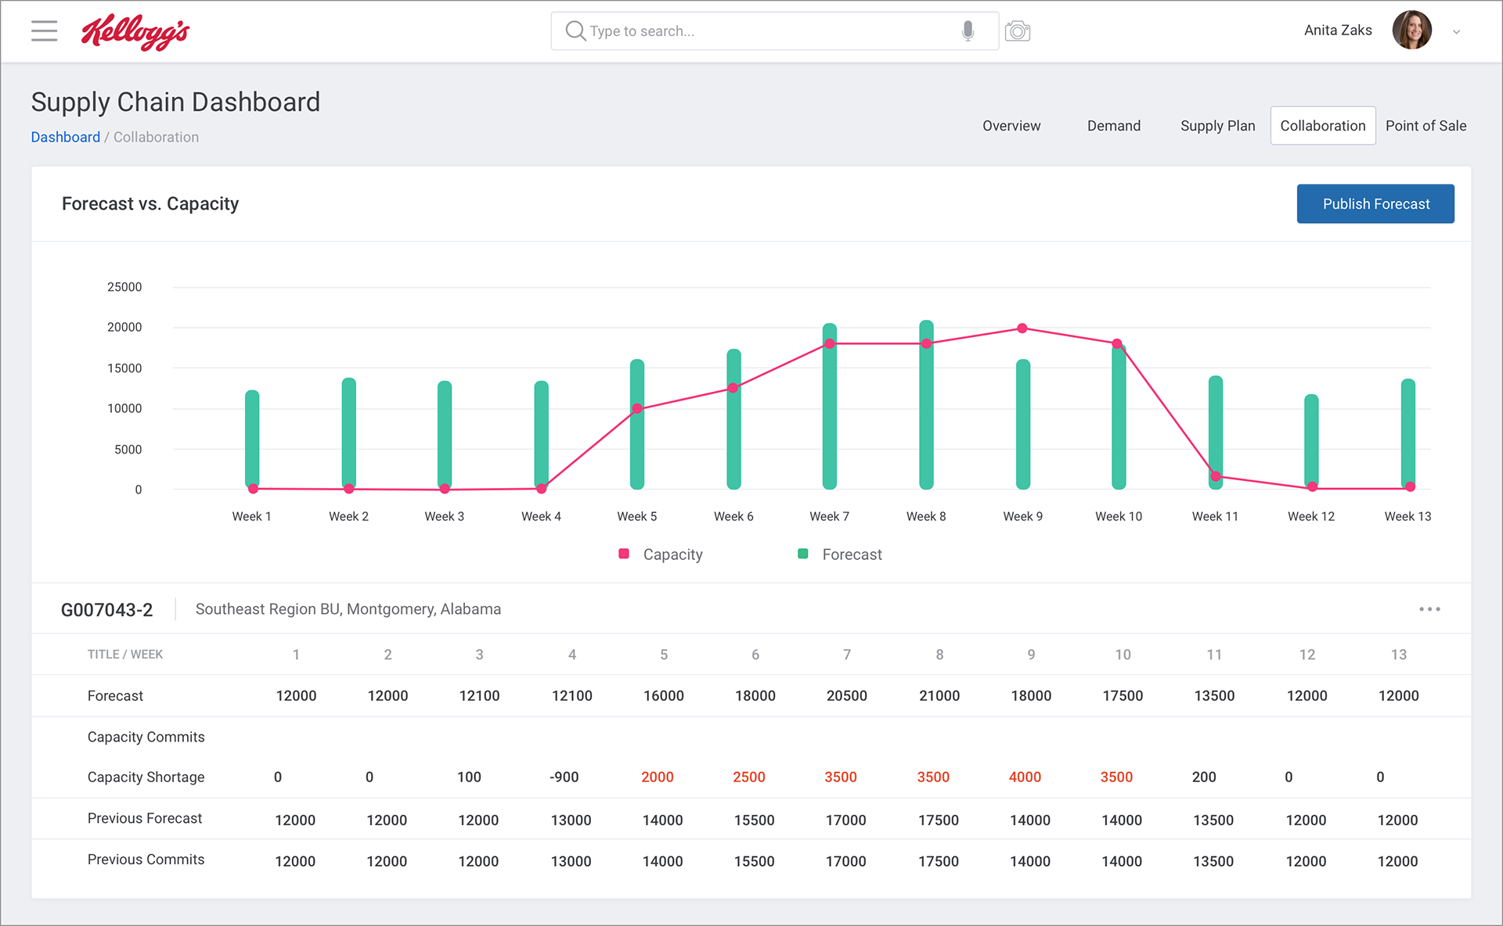
Task: Open the Supply Plan tab
Action: click(x=1217, y=126)
